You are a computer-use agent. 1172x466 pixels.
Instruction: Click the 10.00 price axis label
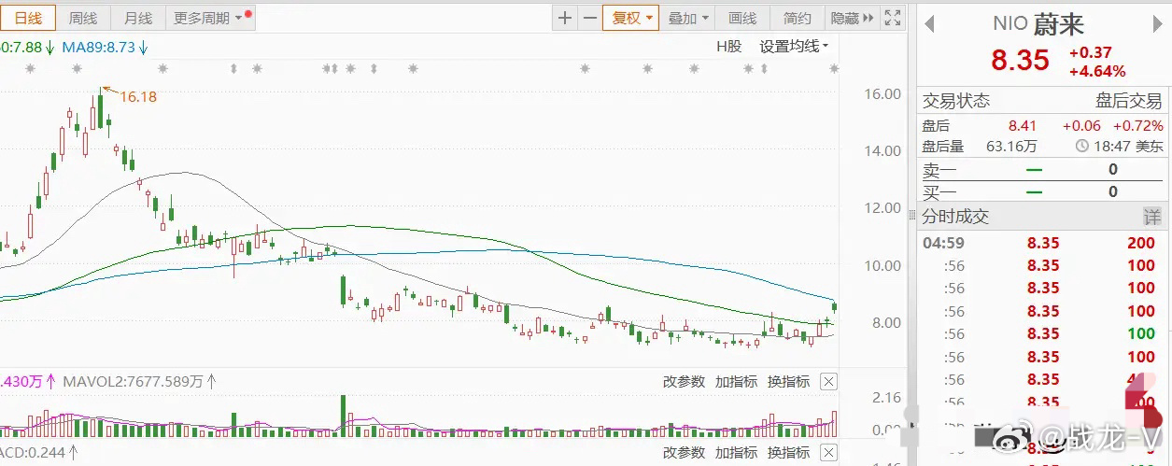pos(883,266)
